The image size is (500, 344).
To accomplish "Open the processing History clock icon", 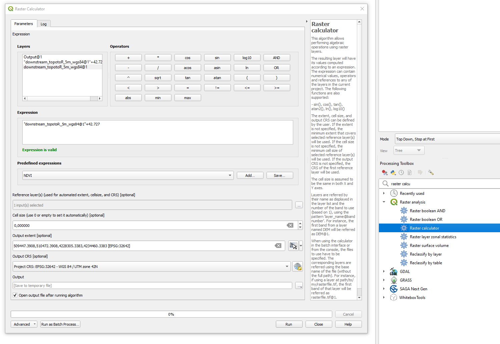I will 401,173.
